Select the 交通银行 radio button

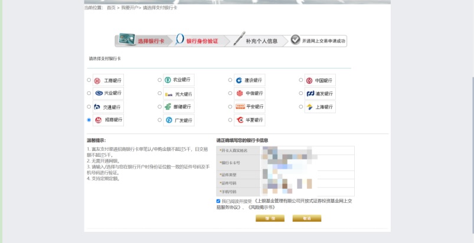click(89, 107)
